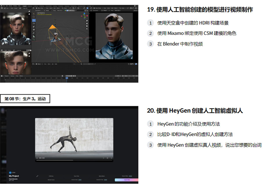Play the Blender timeline animation
The width and height of the screenshot is (270, 188).
[x=71, y=76]
